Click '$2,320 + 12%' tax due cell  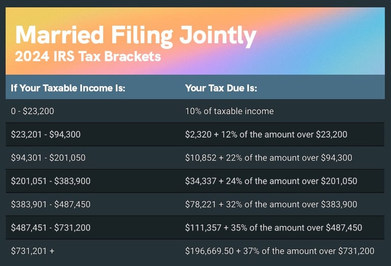click(266, 134)
